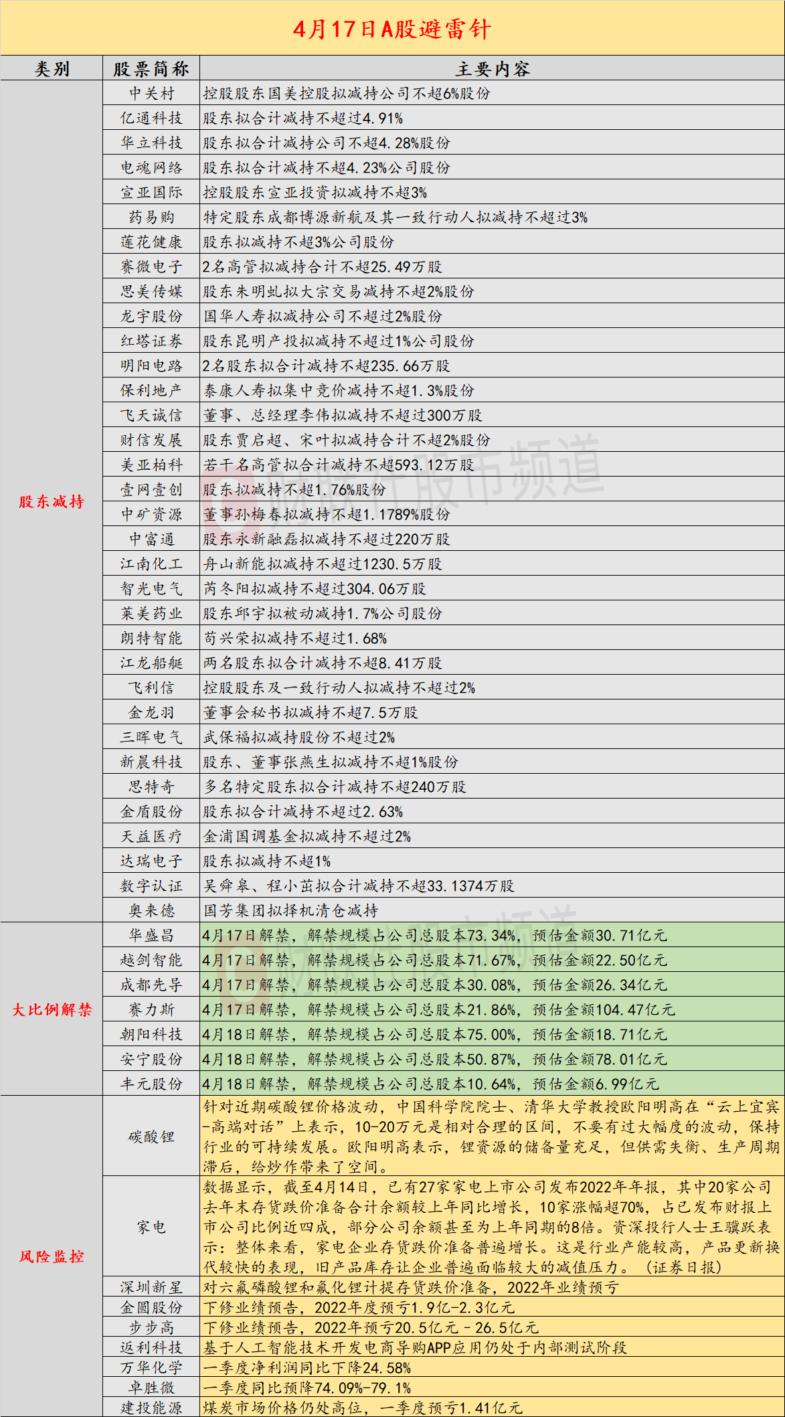Click the 碳酸锂 risk row label
This screenshot has height=1417, width=785.
151,1137
